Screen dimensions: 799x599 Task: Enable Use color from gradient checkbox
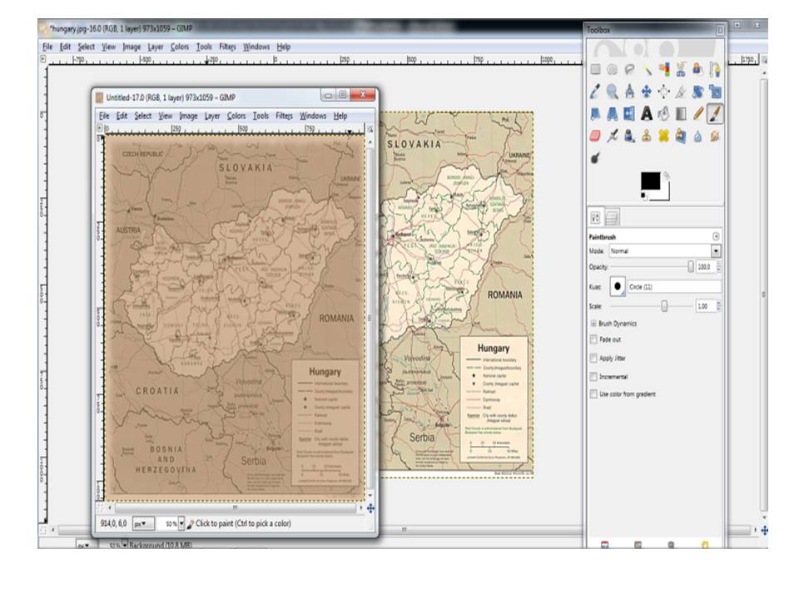pos(593,394)
